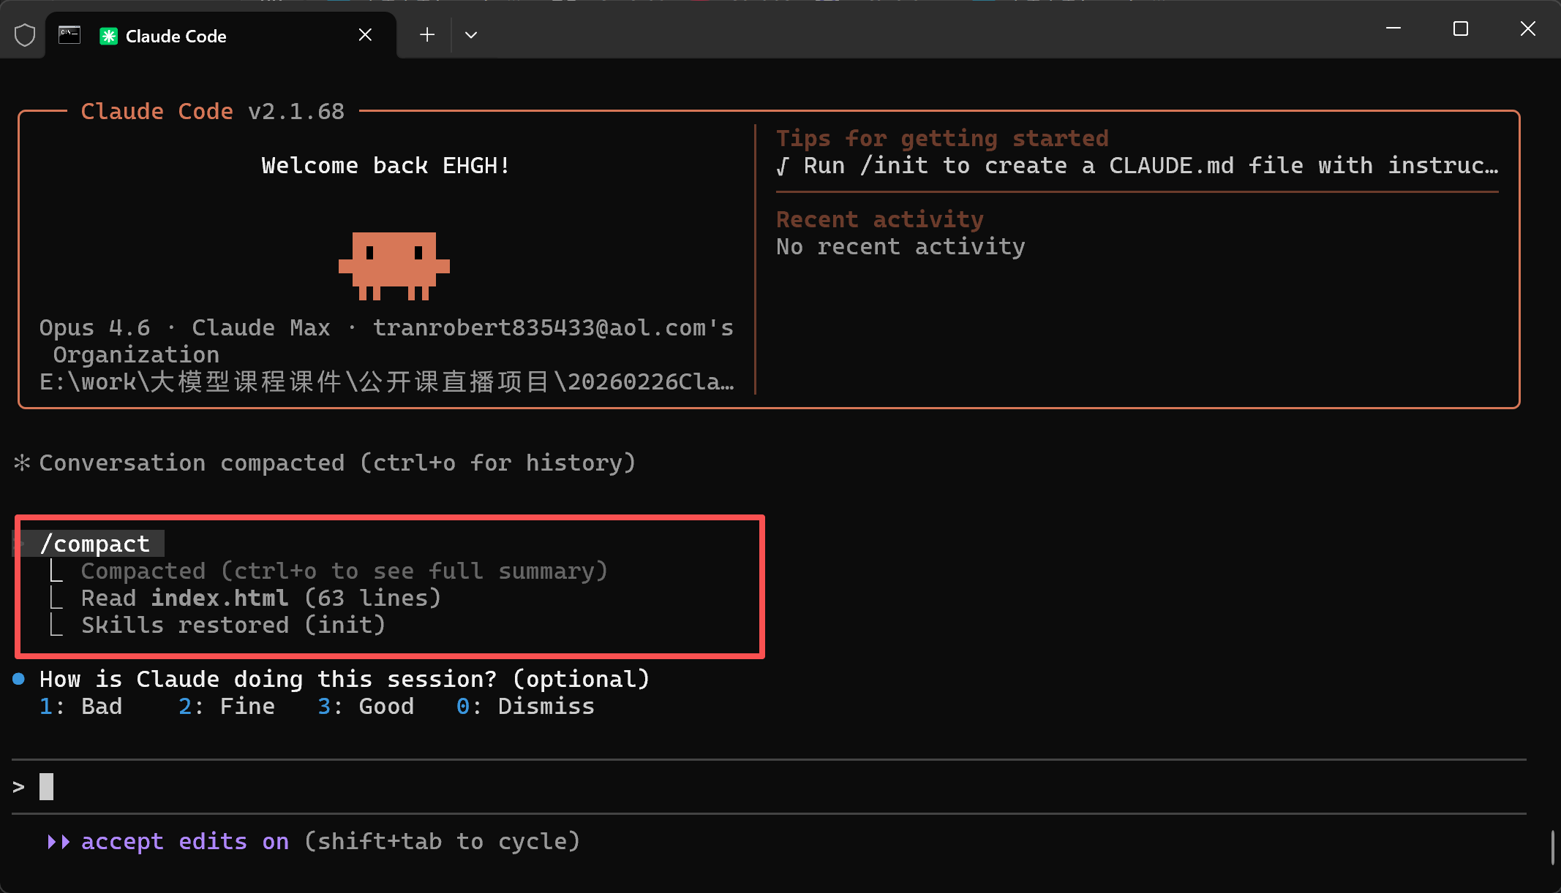
Task: Click the green Claude Code tab icon
Action: click(x=108, y=36)
